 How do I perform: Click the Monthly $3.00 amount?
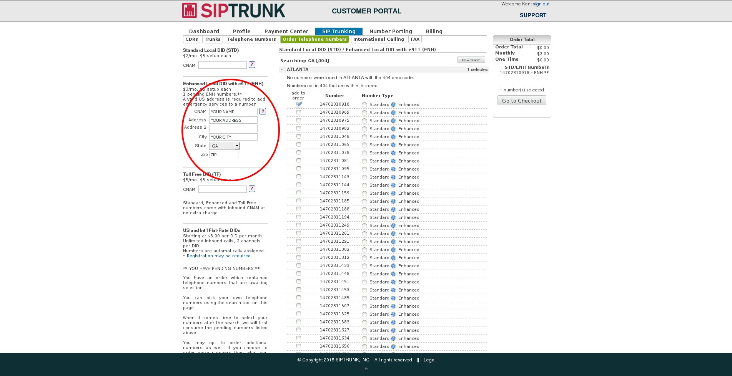pyautogui.click(x=543, y=54)
